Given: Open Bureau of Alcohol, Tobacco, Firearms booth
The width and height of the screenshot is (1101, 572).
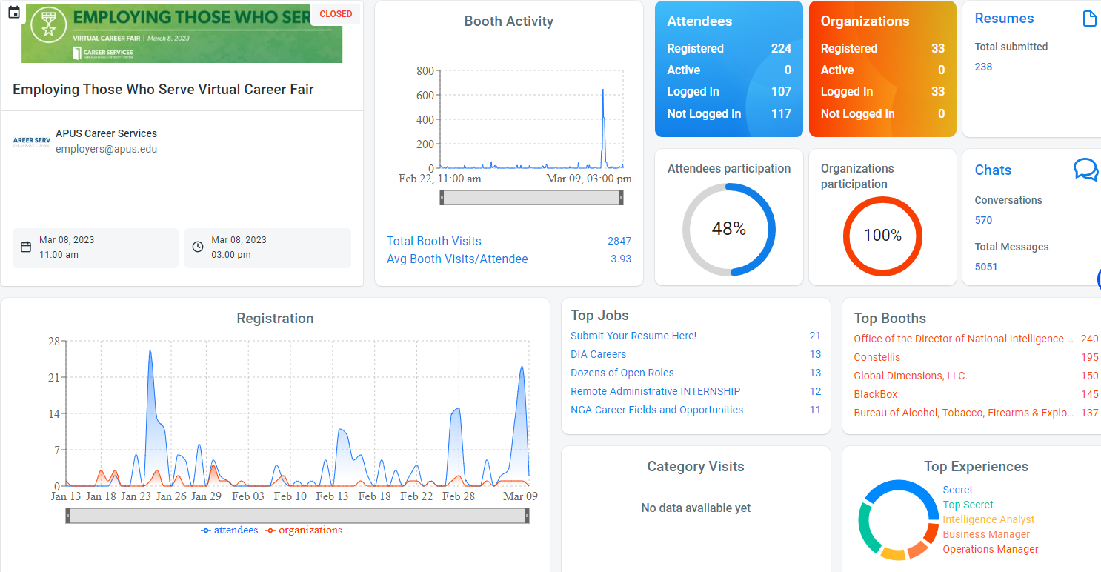Looking at the screenshot, I should [963, 413].
